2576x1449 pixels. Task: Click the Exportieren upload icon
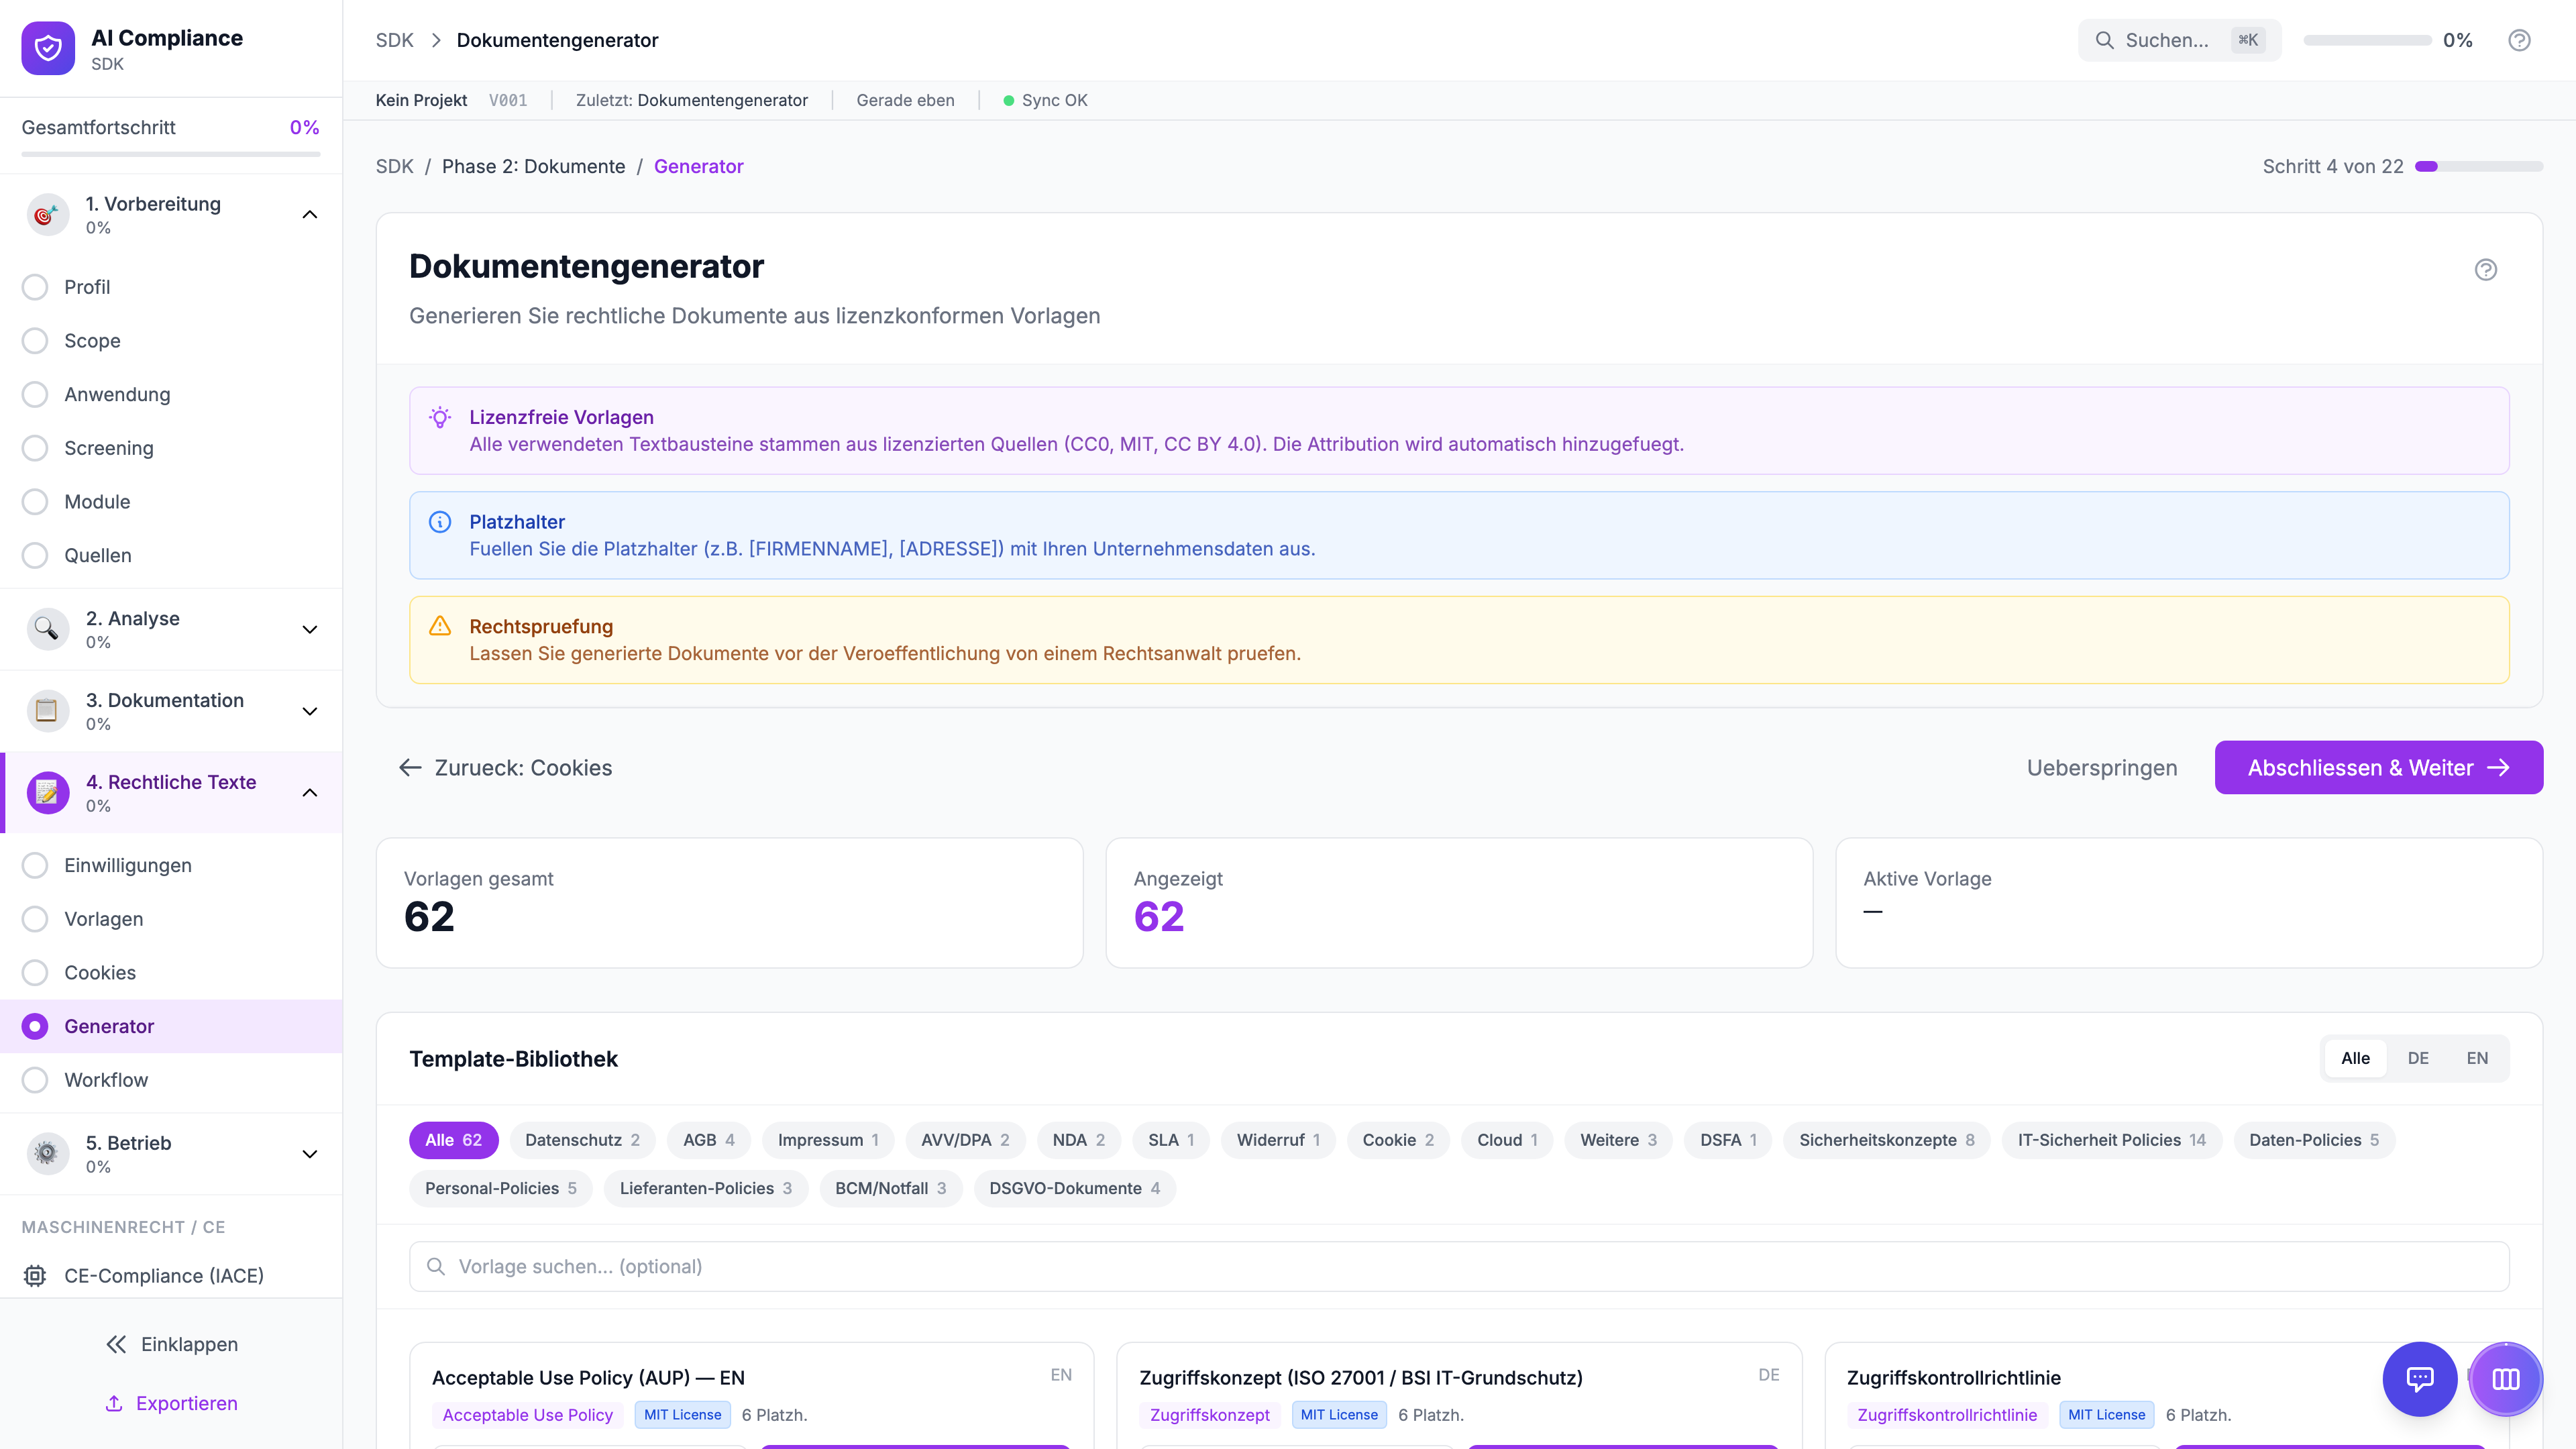(x=114, y=1403)
